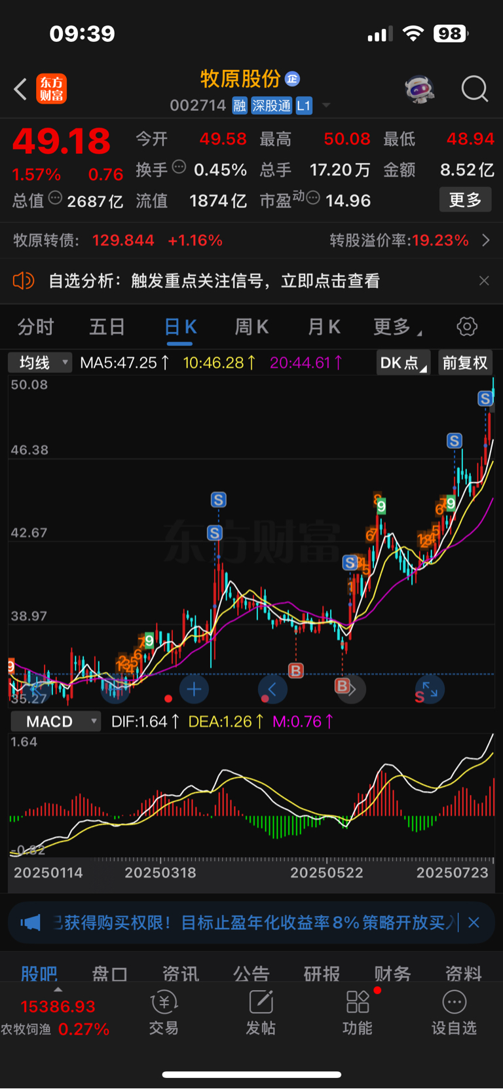Switch to the 股吧 tab
The width and height of the screenshot is (503, 1089).
tap(39, 974)
